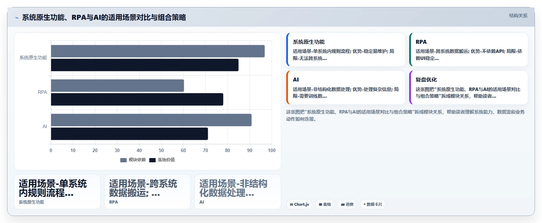The width and height of the screenshot is (542, 223).
Task: Click the summary paragraph below the four cards
Action: [406, 115]
